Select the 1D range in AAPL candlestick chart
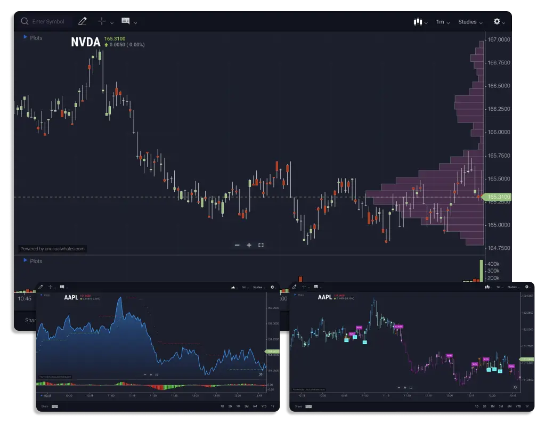This screenshot has height=424, width=545. 476,406
